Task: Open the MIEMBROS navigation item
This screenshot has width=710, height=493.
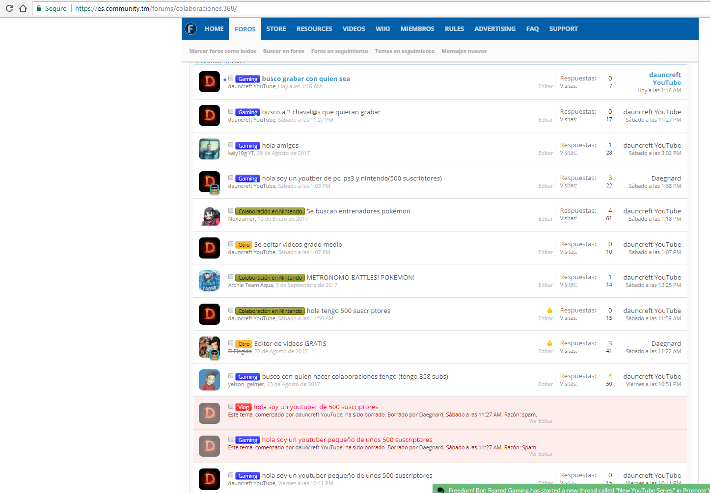Action: coord(417,29)
